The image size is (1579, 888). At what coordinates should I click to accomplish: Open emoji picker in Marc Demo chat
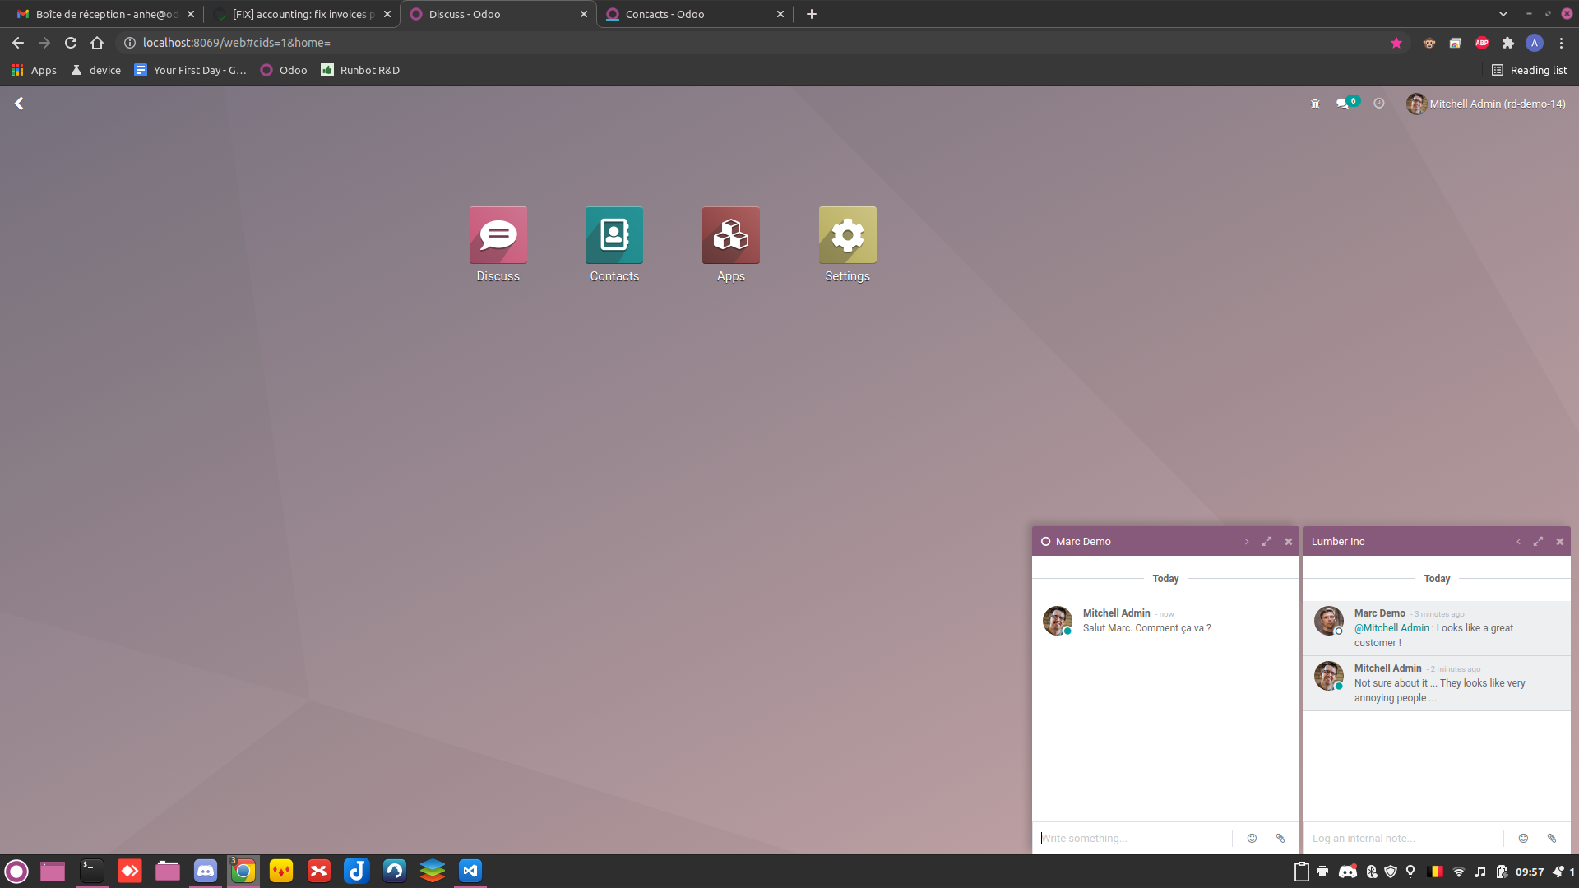[1252, 838]
